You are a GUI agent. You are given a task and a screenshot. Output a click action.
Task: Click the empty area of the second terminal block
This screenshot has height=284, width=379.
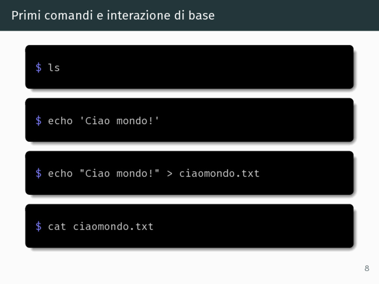pos(256,120)
